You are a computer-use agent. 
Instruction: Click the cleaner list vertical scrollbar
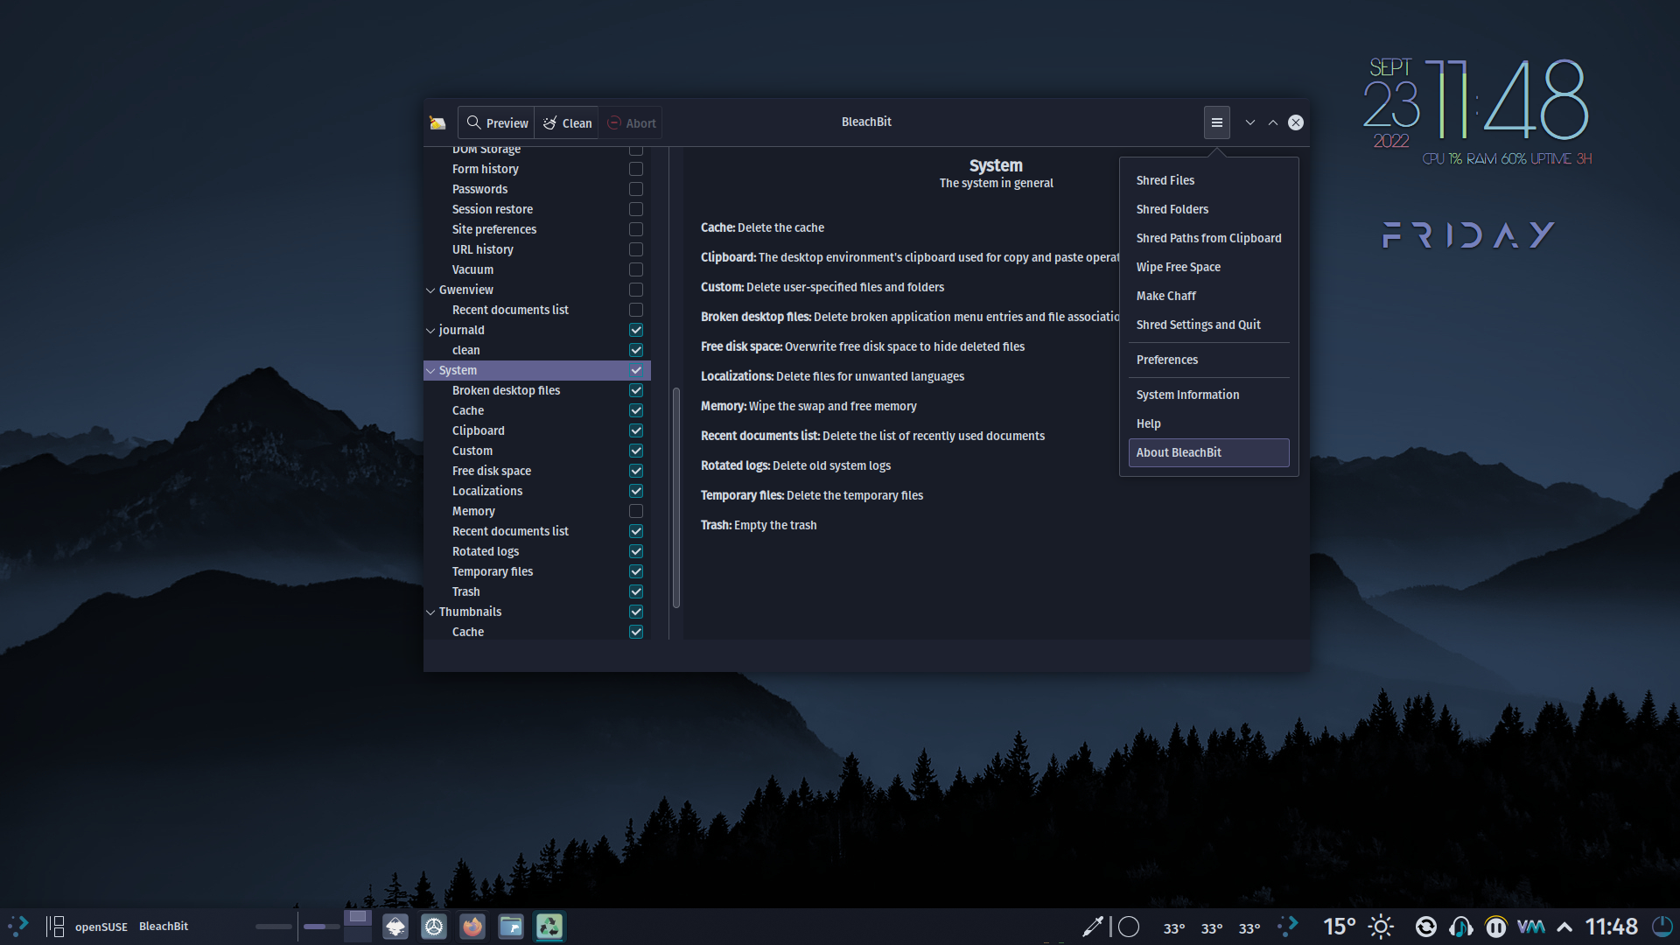[675, 497]
